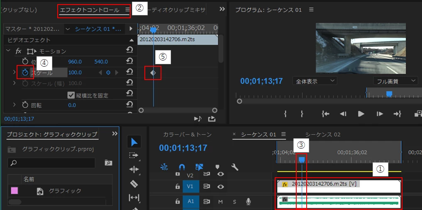Mark In point in Program monitor
Image resolution: width=422 pixels, height=210 pixels.
285,114
